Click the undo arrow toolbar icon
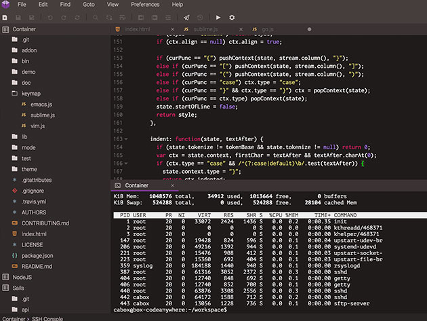The width and height of the screenshot is (427, 321). (x=50, y=18)
